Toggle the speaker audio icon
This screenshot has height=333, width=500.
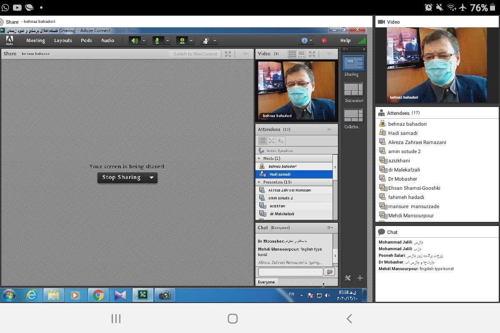point(134,40)
